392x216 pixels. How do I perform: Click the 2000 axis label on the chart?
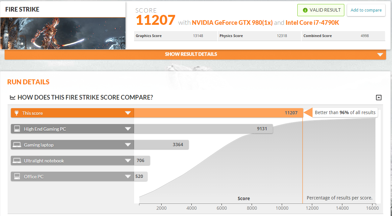click(162, 208)
